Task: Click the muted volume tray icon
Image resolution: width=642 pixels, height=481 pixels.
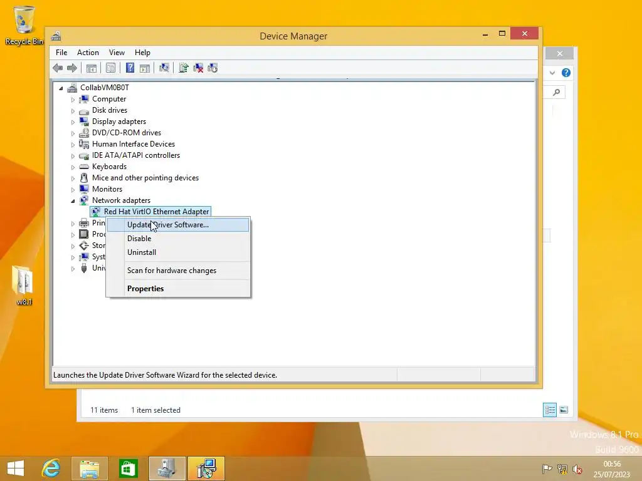Action: coord(577,468)
